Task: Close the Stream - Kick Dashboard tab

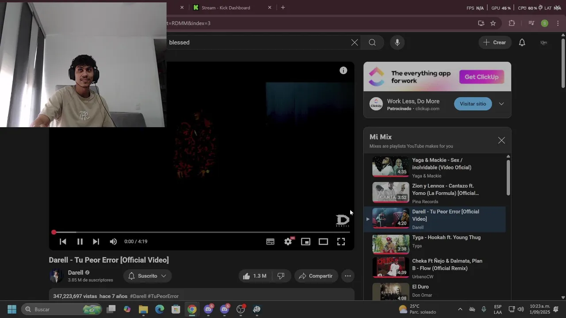Action: coord(270,8)
